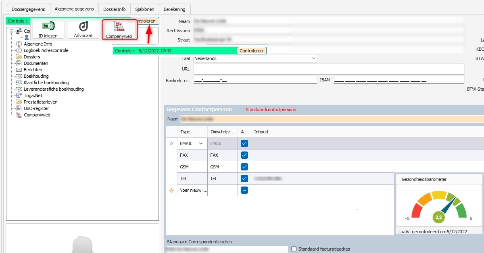Viewport: 484px width, 253px height.
Task: Open the Dossiers folder node
Action: pyautogui.click(x=32, y=57)
